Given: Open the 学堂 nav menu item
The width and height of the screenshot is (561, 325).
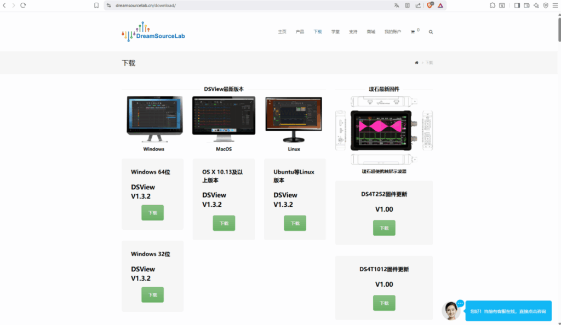Looking at the screenshot, I should (335, 32).
